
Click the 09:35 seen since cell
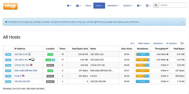(x=127, y=81)
